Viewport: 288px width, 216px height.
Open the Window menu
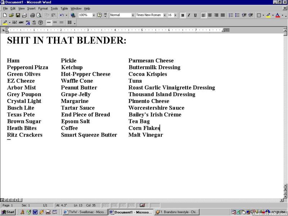coord(76,8)
